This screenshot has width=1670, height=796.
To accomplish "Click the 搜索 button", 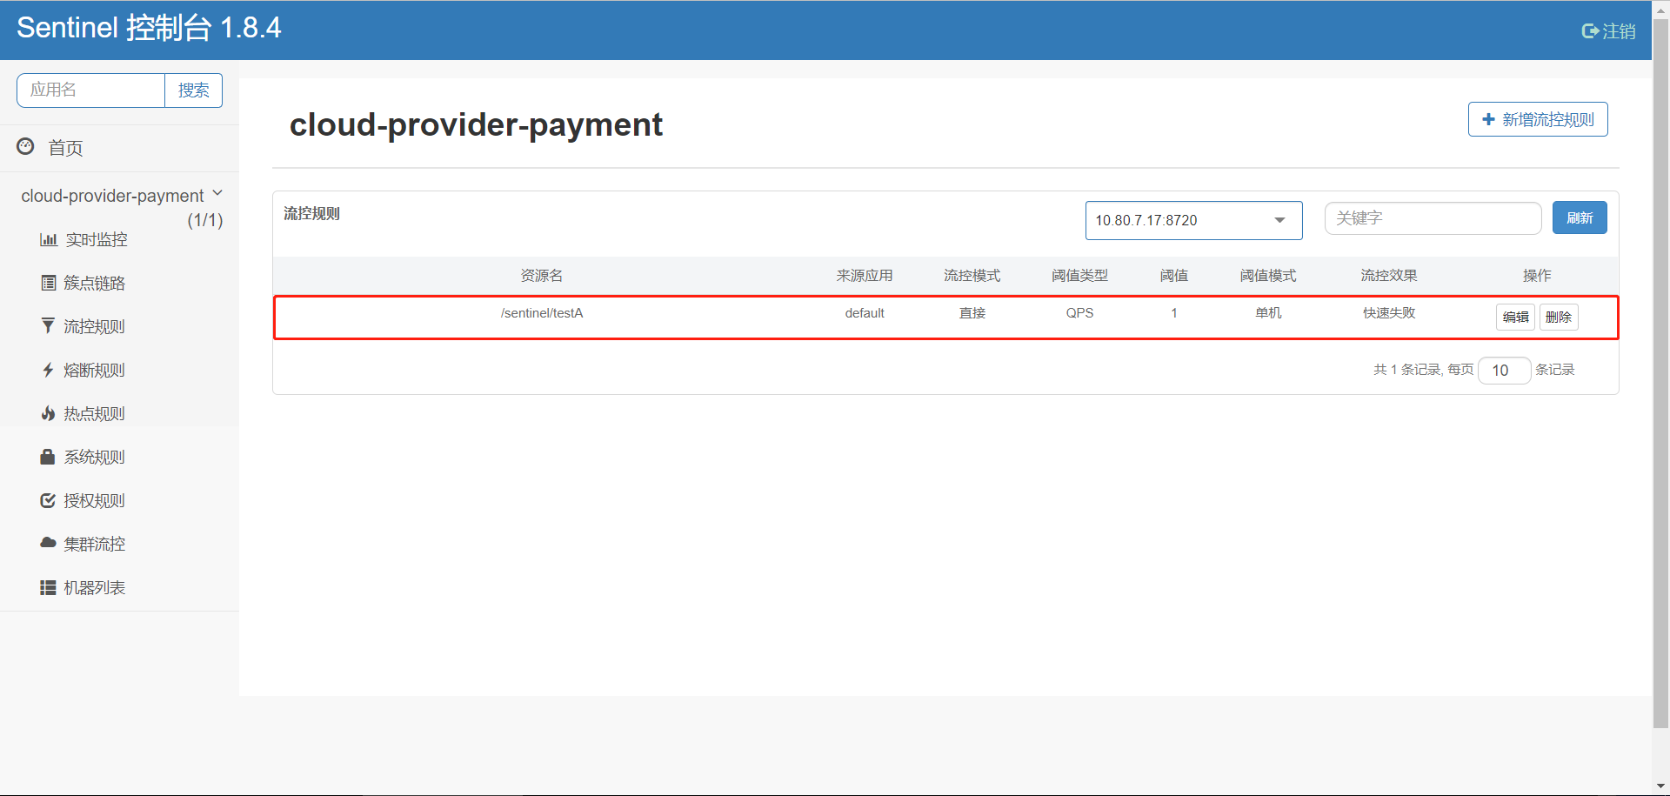I will [193, 90].
